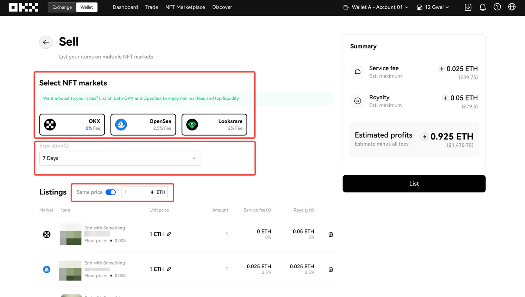Toggle the Same price switch
This screenshot has height=297, width=525.
111,192
